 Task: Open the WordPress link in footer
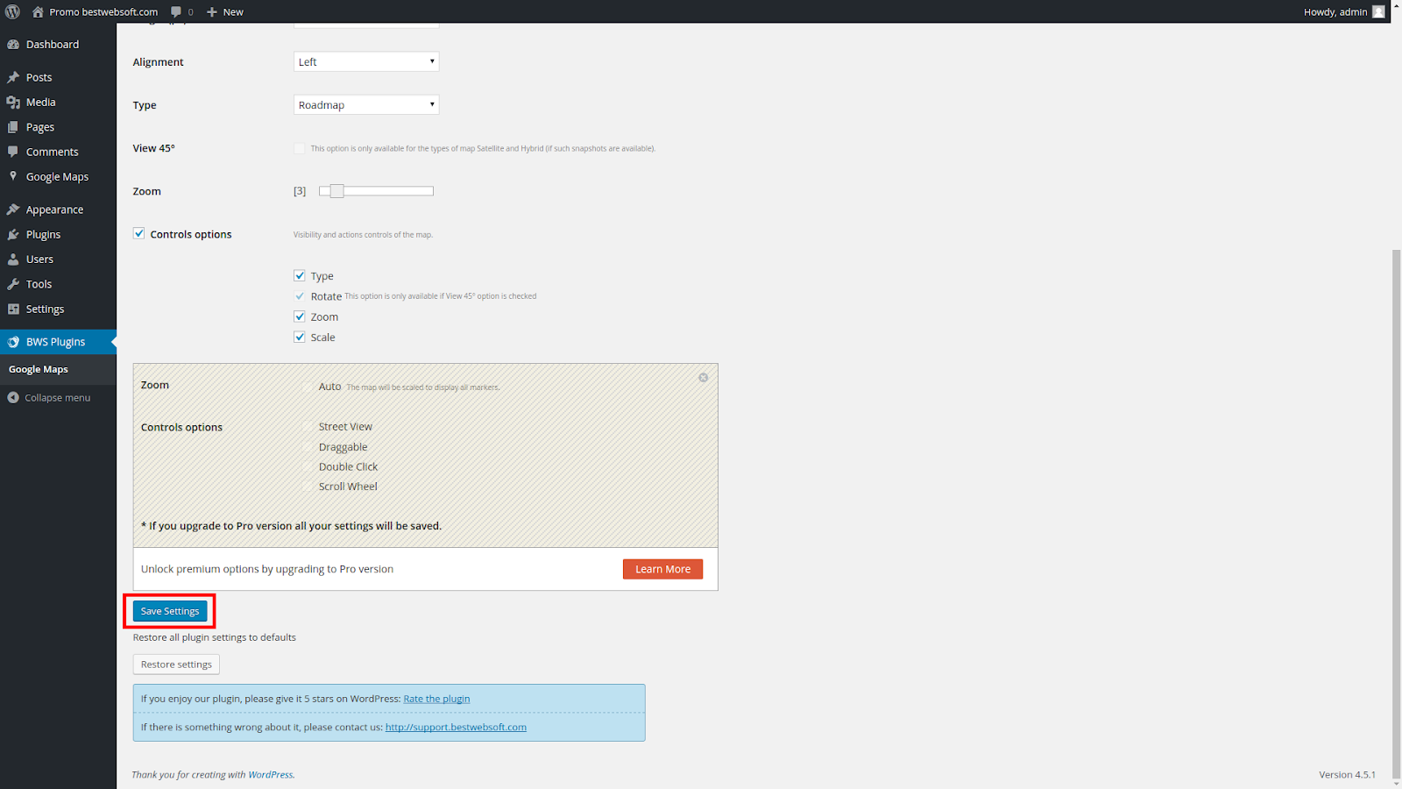click(x=270, y=774)
